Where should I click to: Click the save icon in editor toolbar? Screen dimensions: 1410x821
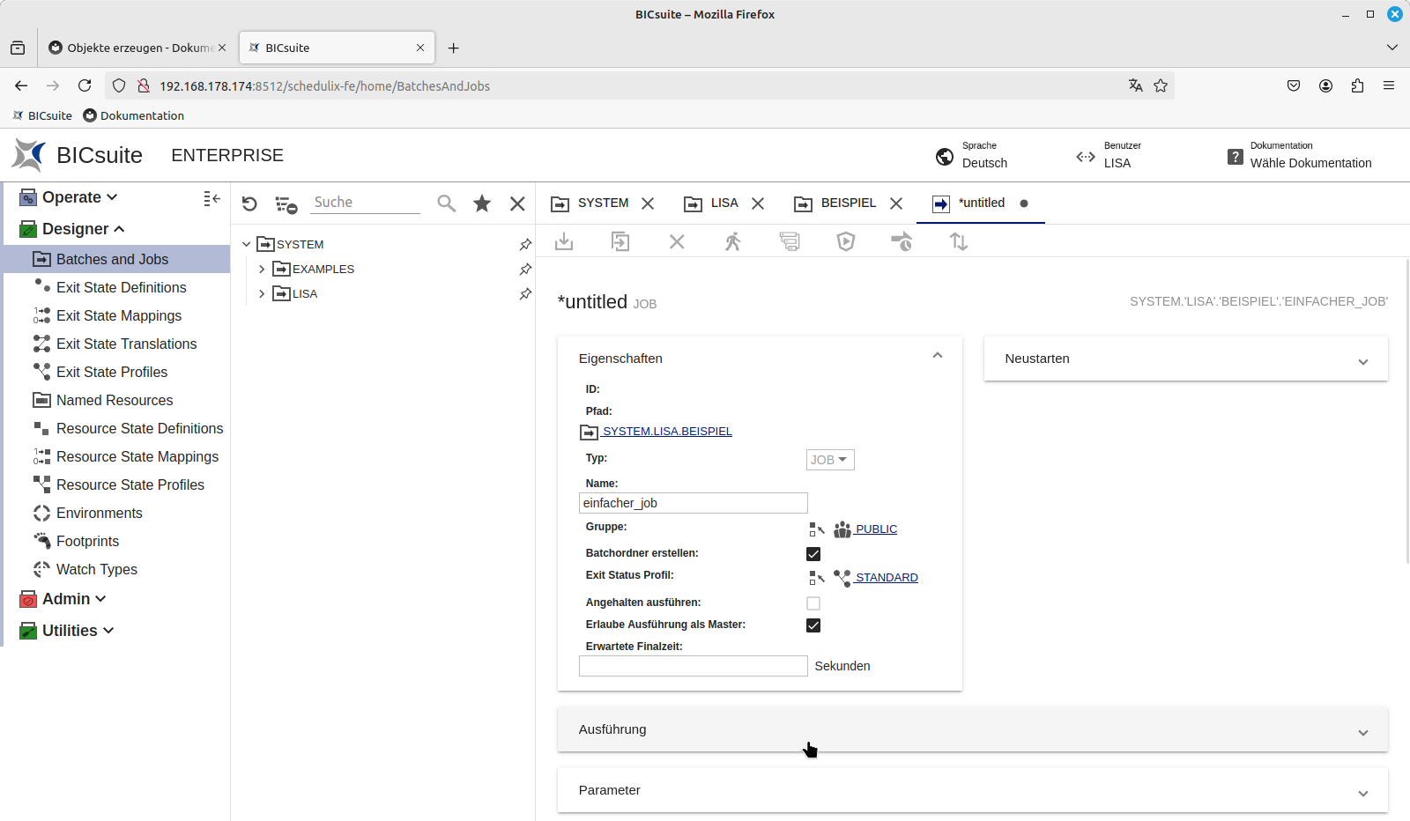click(x=564, y=241)
